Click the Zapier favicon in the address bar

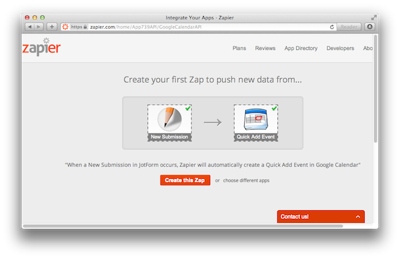(x=65, y=27)
